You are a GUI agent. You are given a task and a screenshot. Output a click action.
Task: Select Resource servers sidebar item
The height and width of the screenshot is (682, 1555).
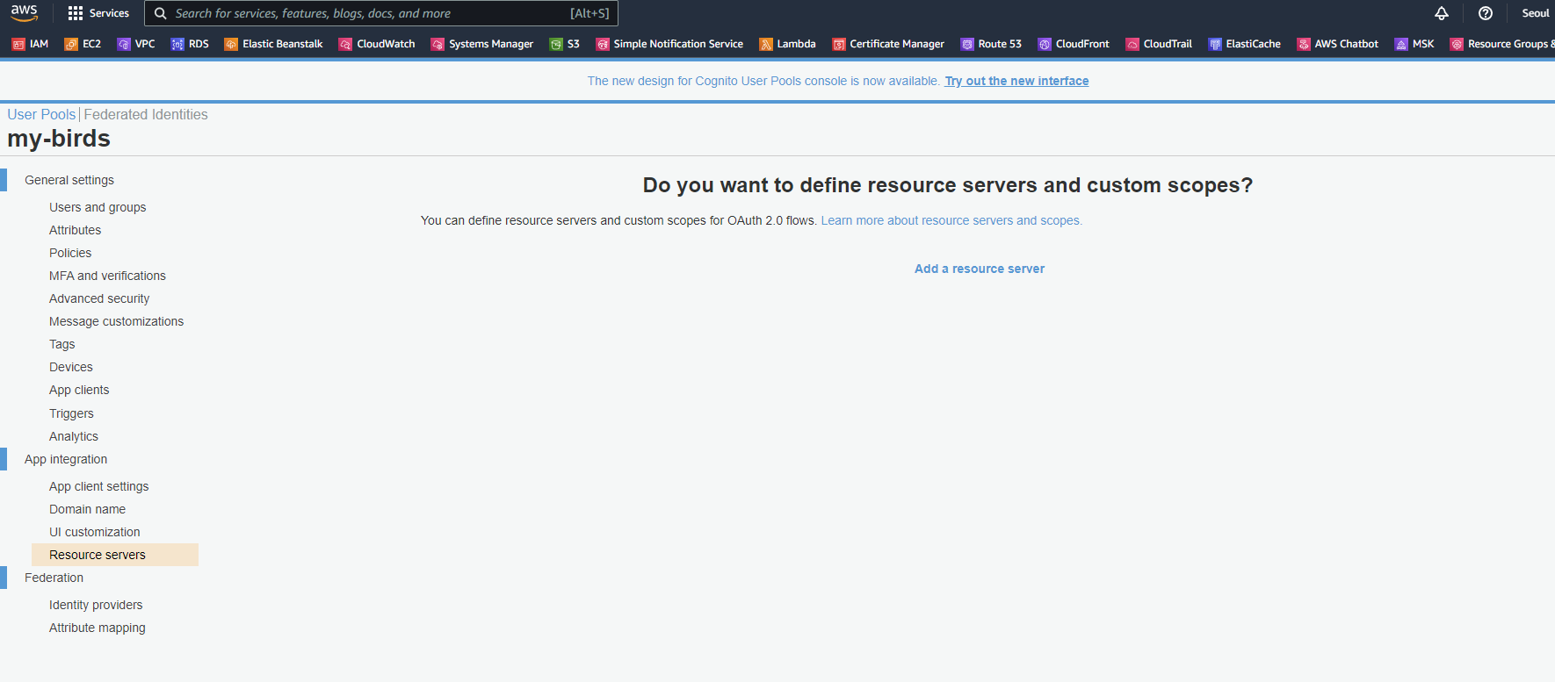pyautogui.click(x=115, y=555)
